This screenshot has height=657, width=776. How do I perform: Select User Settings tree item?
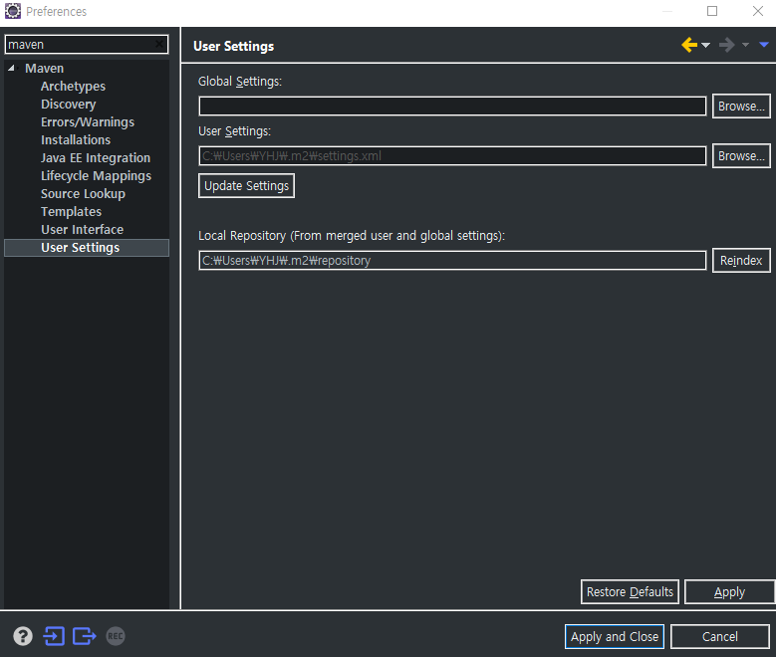click(x=87, y=247)
